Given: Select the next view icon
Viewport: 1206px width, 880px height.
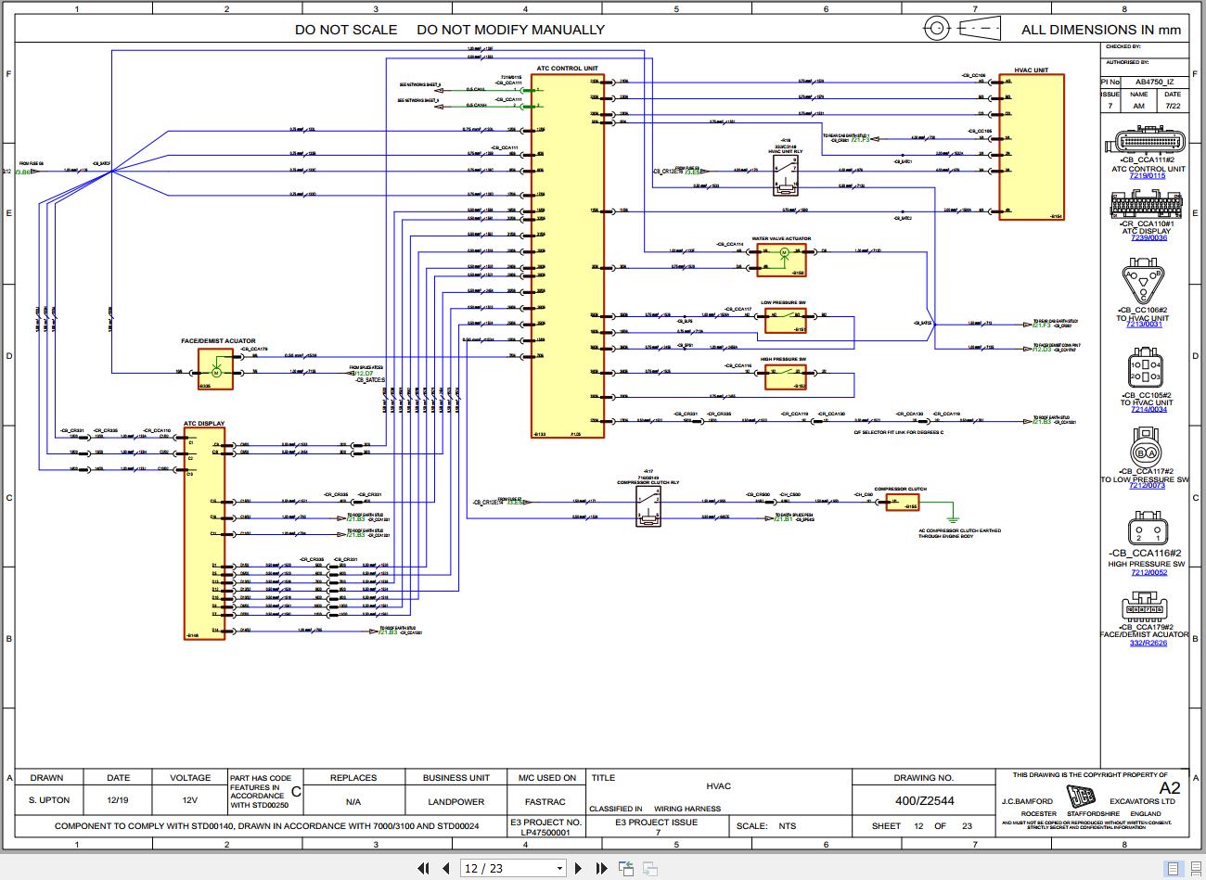Looking at the screenshot, I should point(649,868).
